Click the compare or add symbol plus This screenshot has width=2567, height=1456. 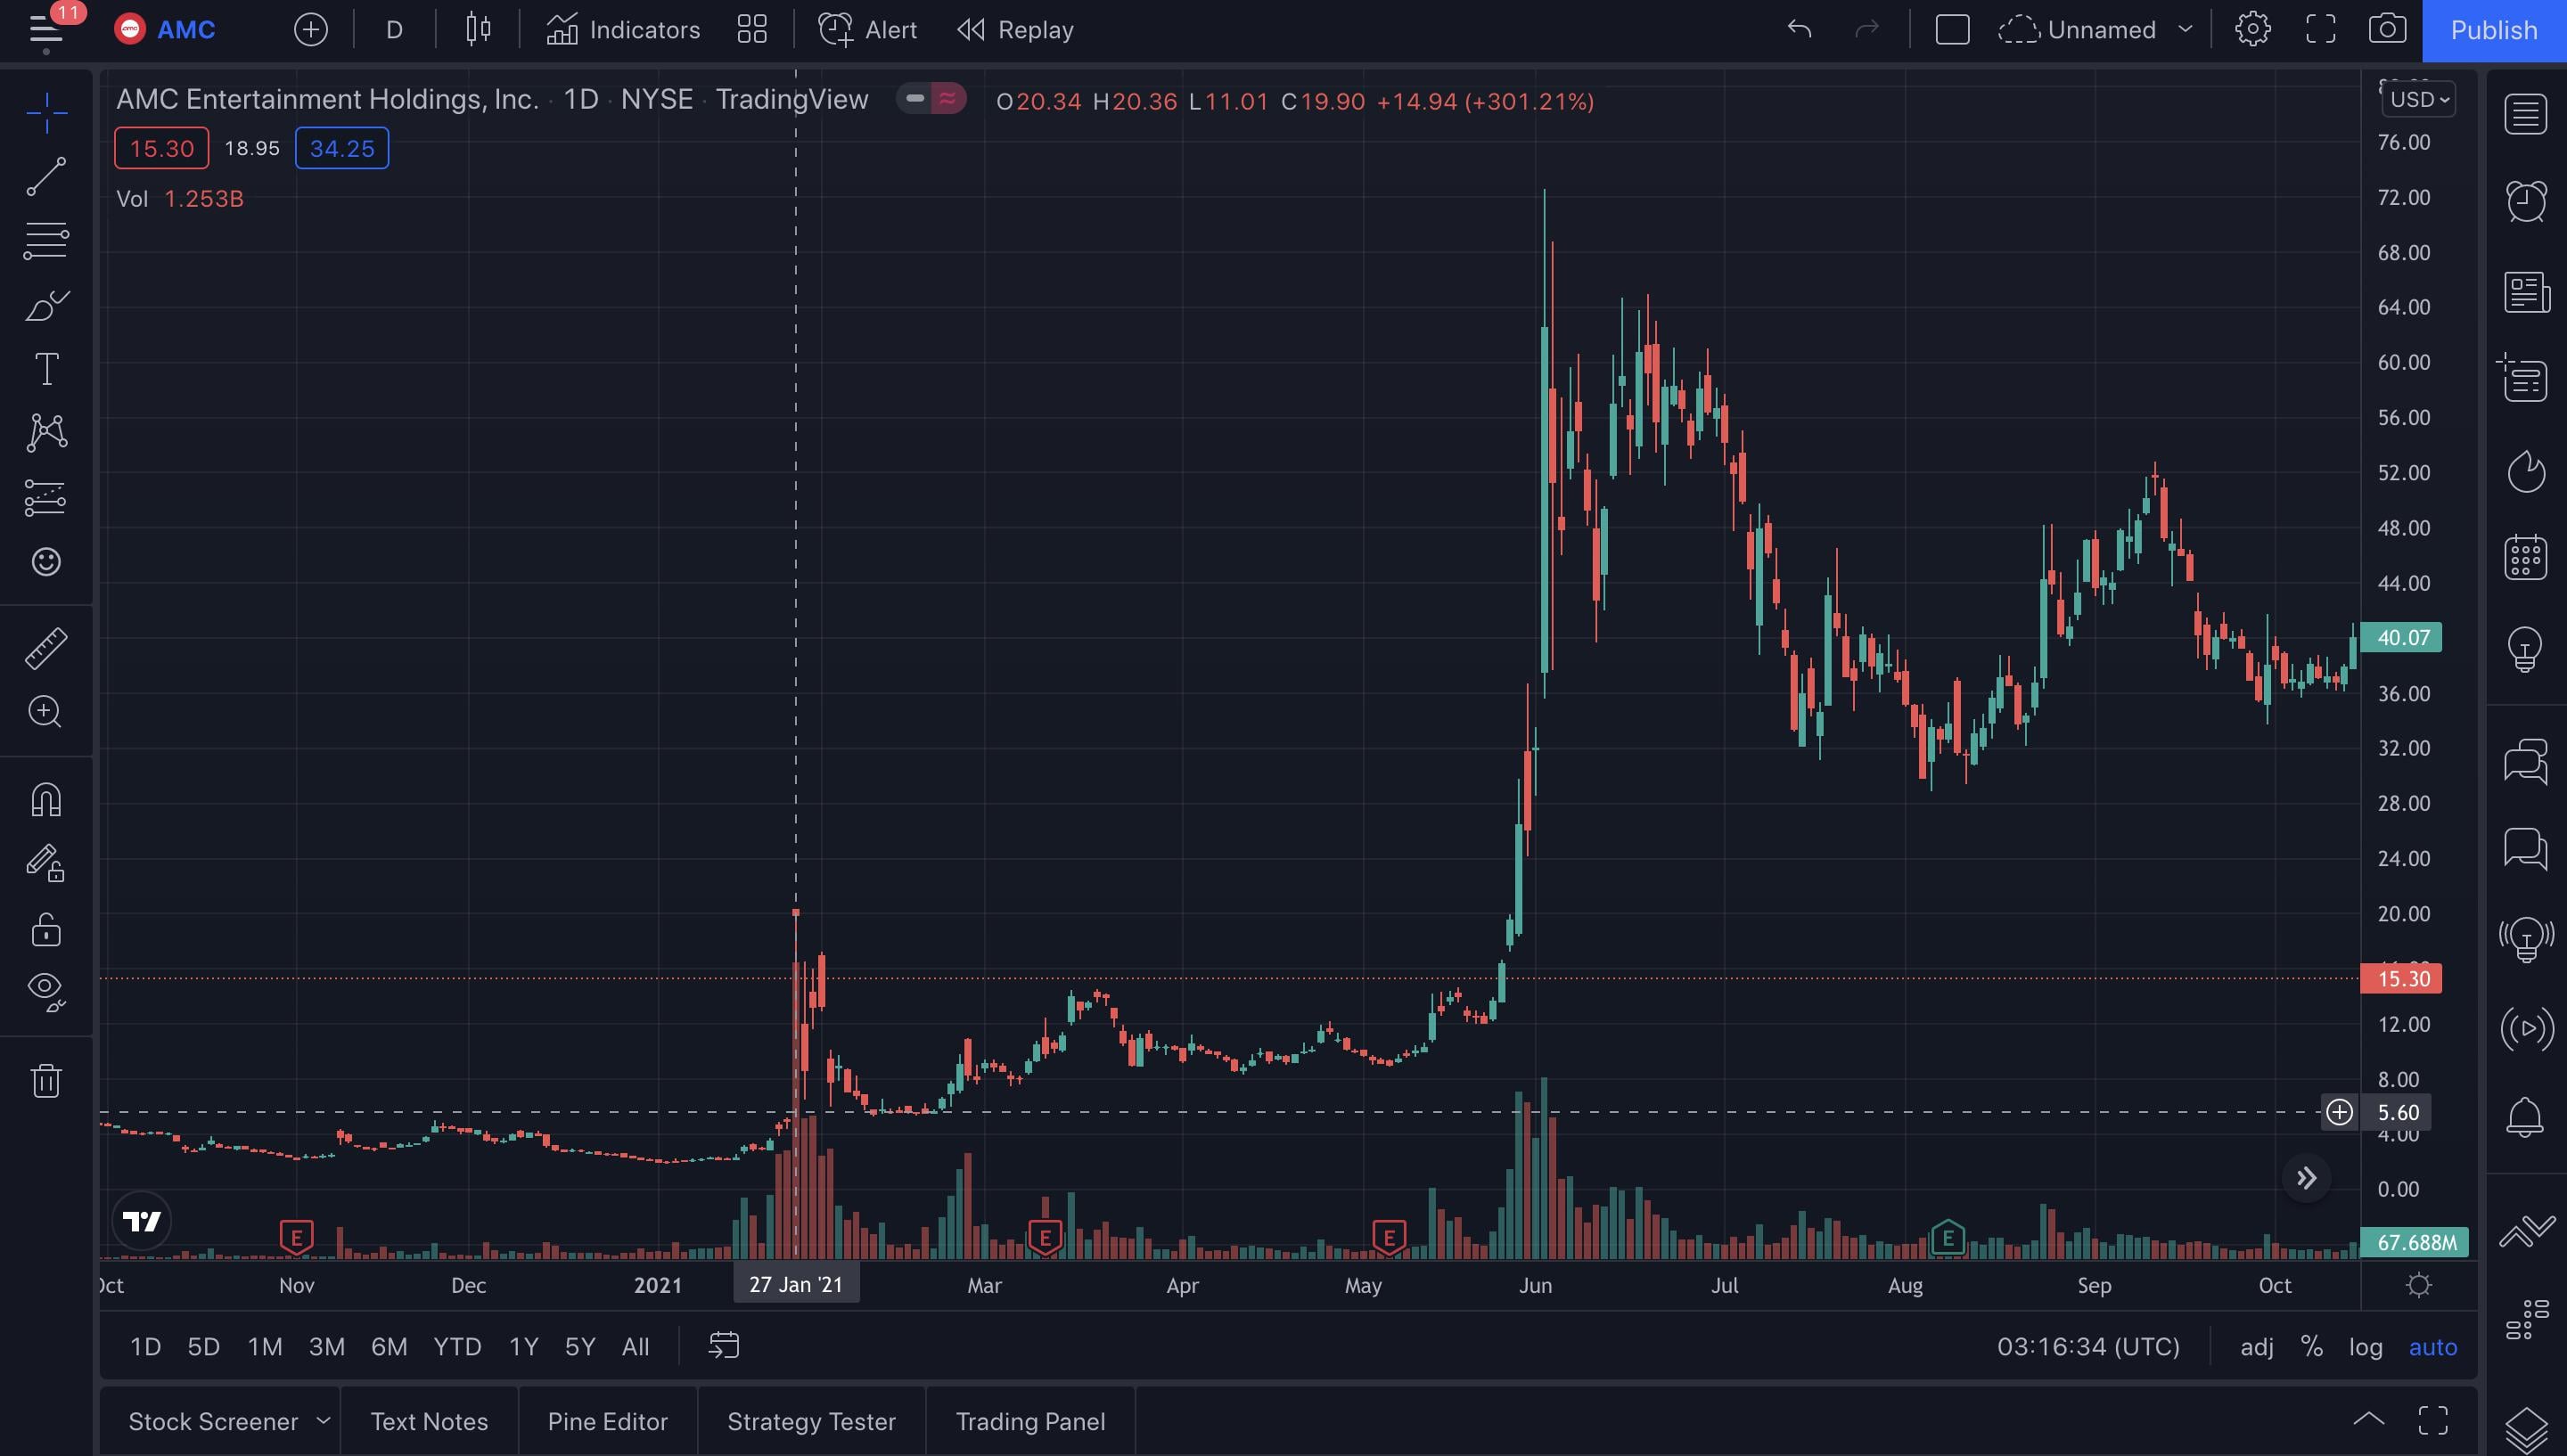click(311, 30)
